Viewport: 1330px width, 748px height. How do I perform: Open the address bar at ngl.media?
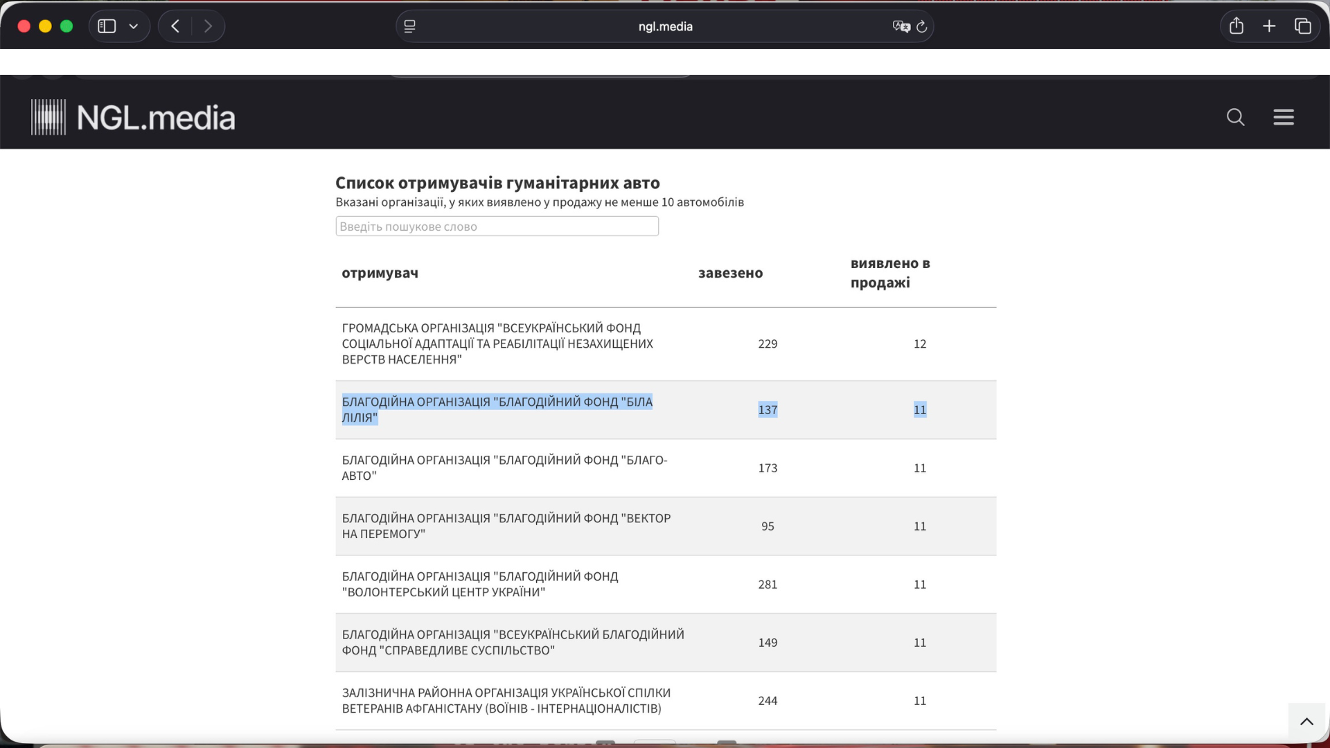(665, 26)
